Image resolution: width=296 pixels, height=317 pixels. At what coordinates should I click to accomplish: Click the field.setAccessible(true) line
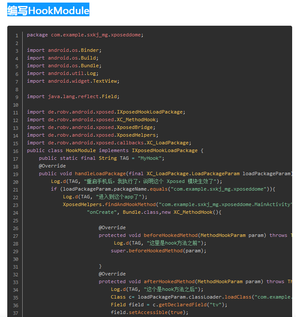coord(149,312)
